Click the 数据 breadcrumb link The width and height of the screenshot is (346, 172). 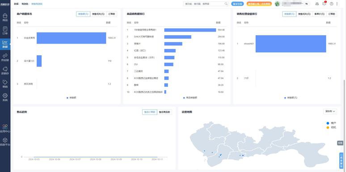(16, 4)
